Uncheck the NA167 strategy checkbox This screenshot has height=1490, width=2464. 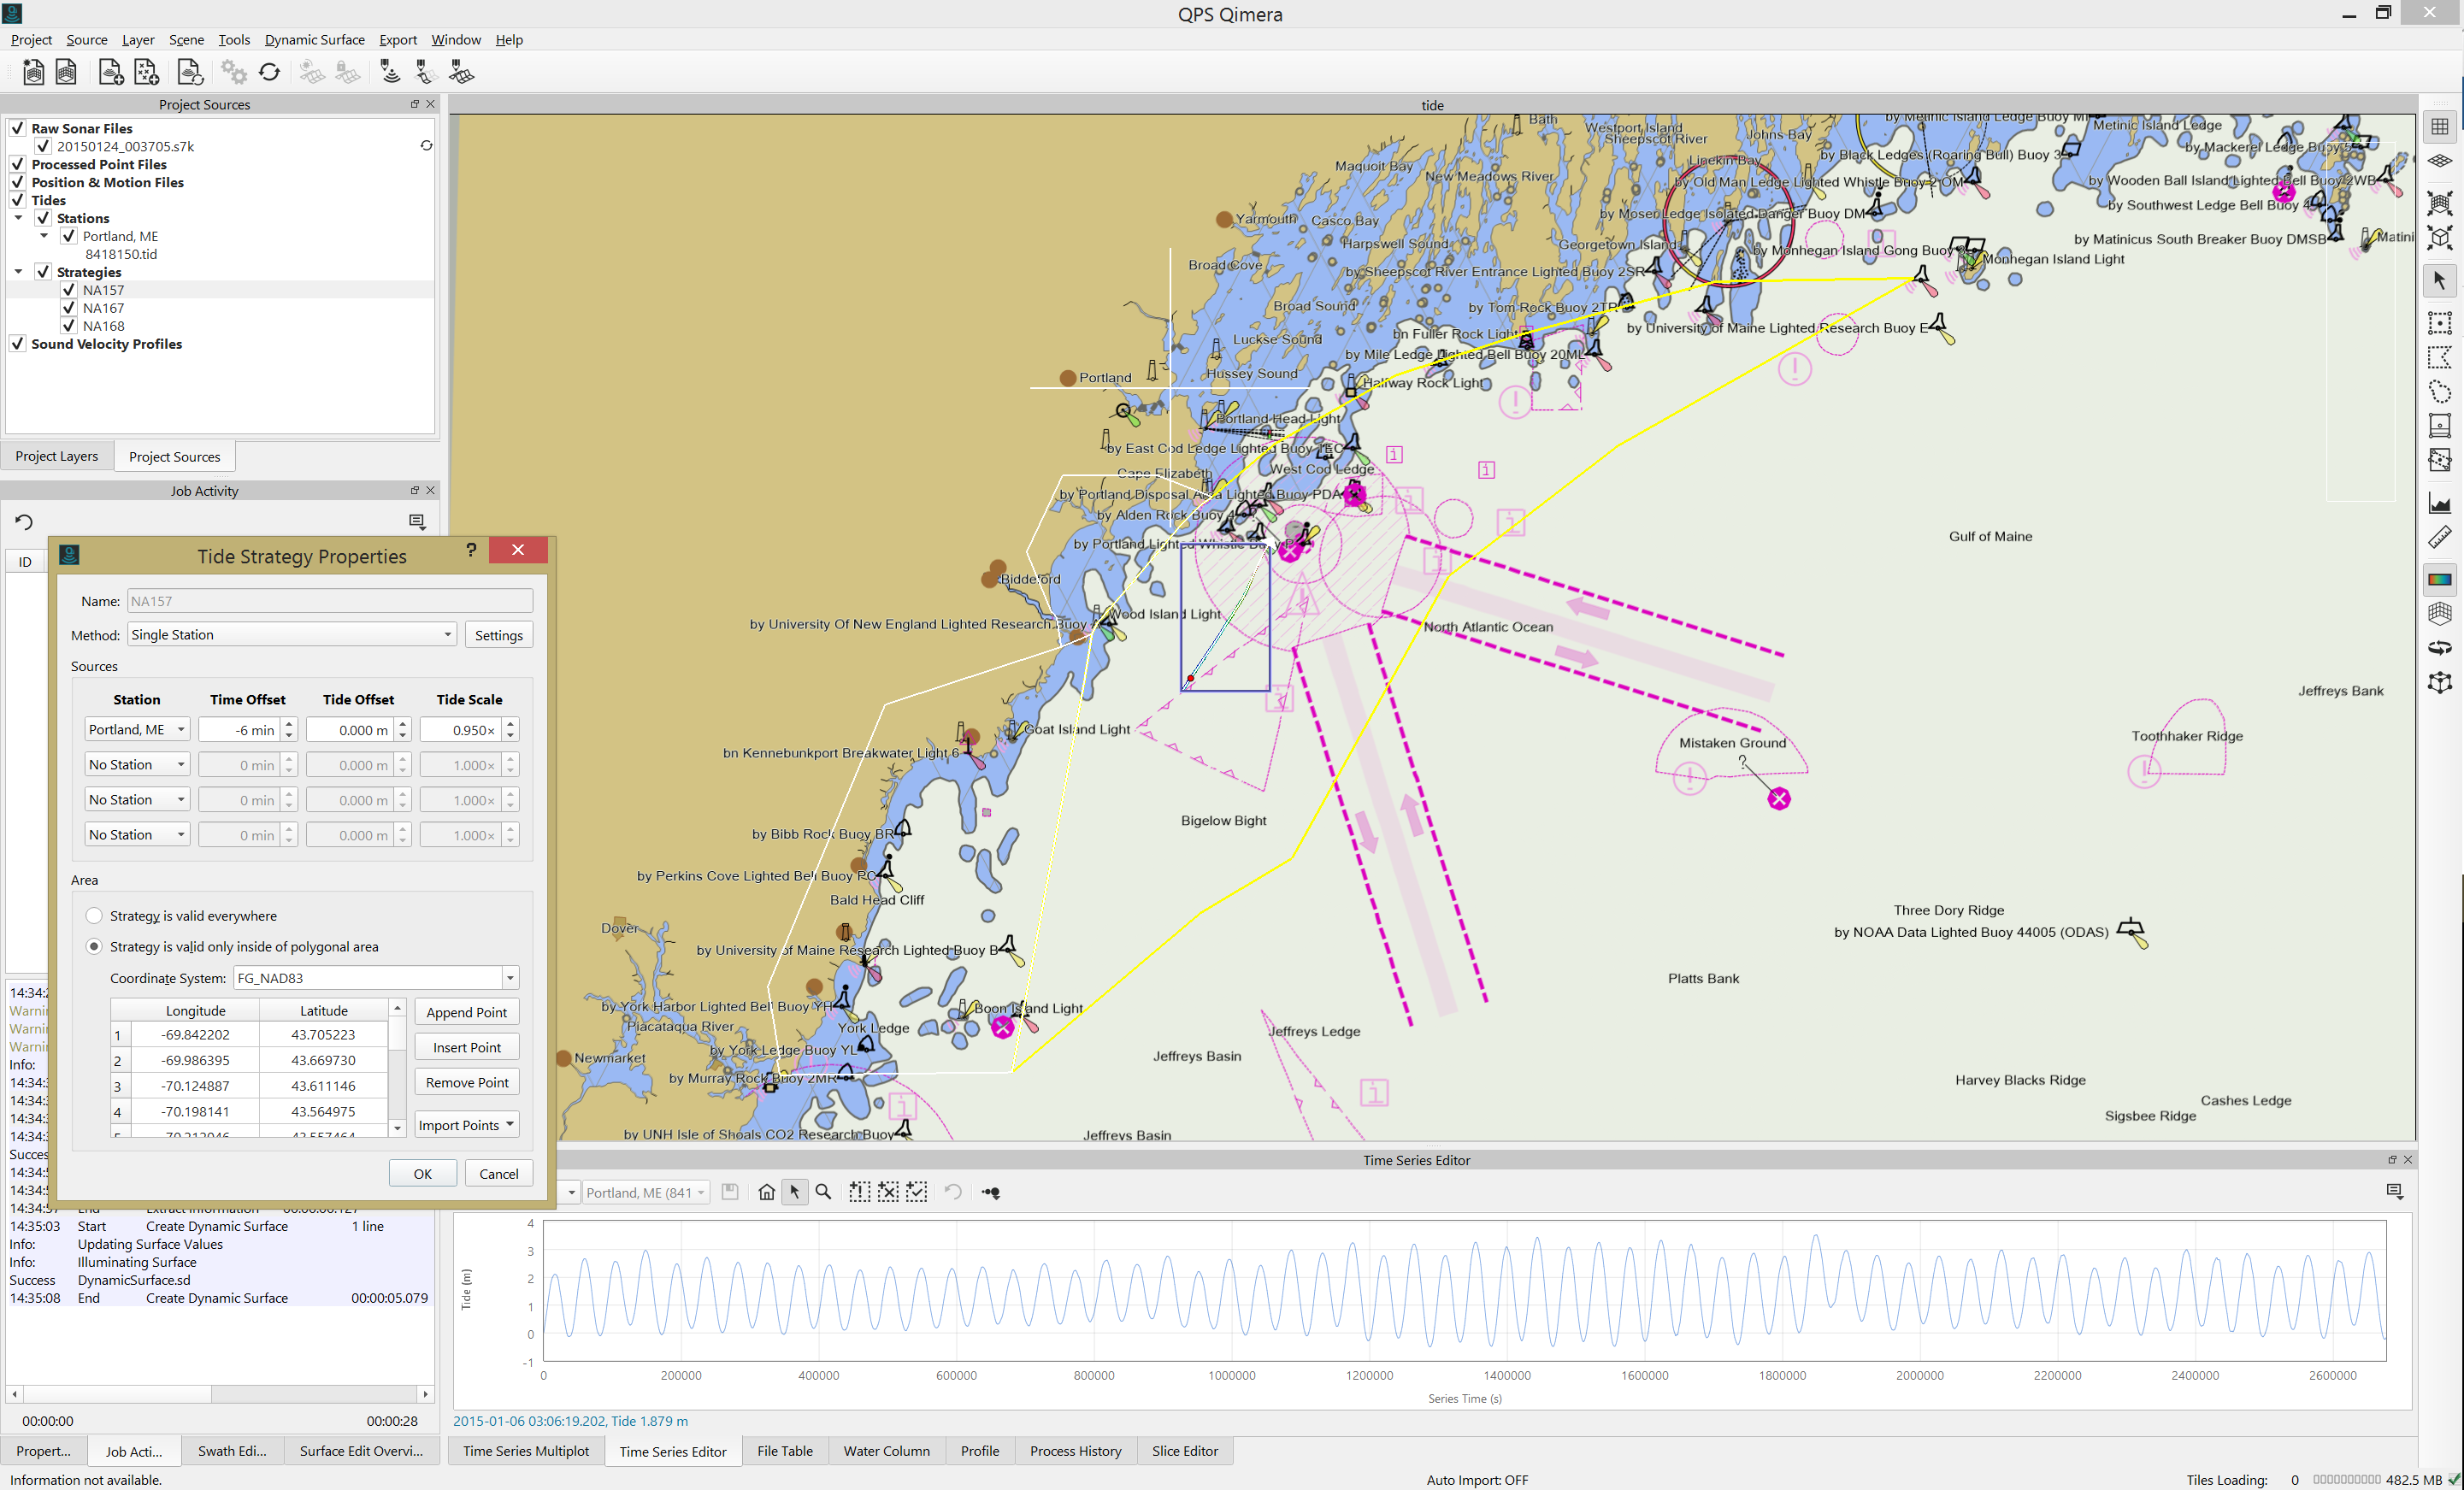click(x=69, y=308)
